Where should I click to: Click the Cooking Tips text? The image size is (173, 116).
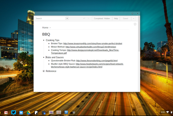[52, 40]
